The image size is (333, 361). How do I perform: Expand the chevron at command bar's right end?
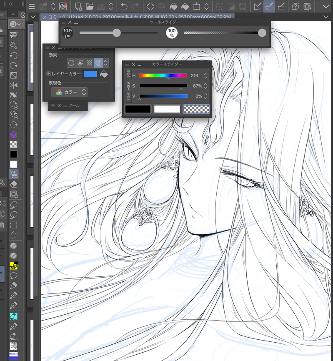click(x=326, y=6)
